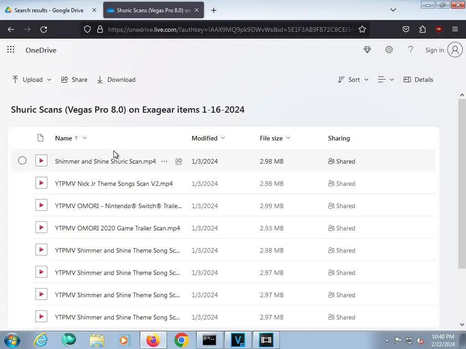Screen dimensions: 466x349
Task: Open the Sort dropdown
Action: coord(353,80)
